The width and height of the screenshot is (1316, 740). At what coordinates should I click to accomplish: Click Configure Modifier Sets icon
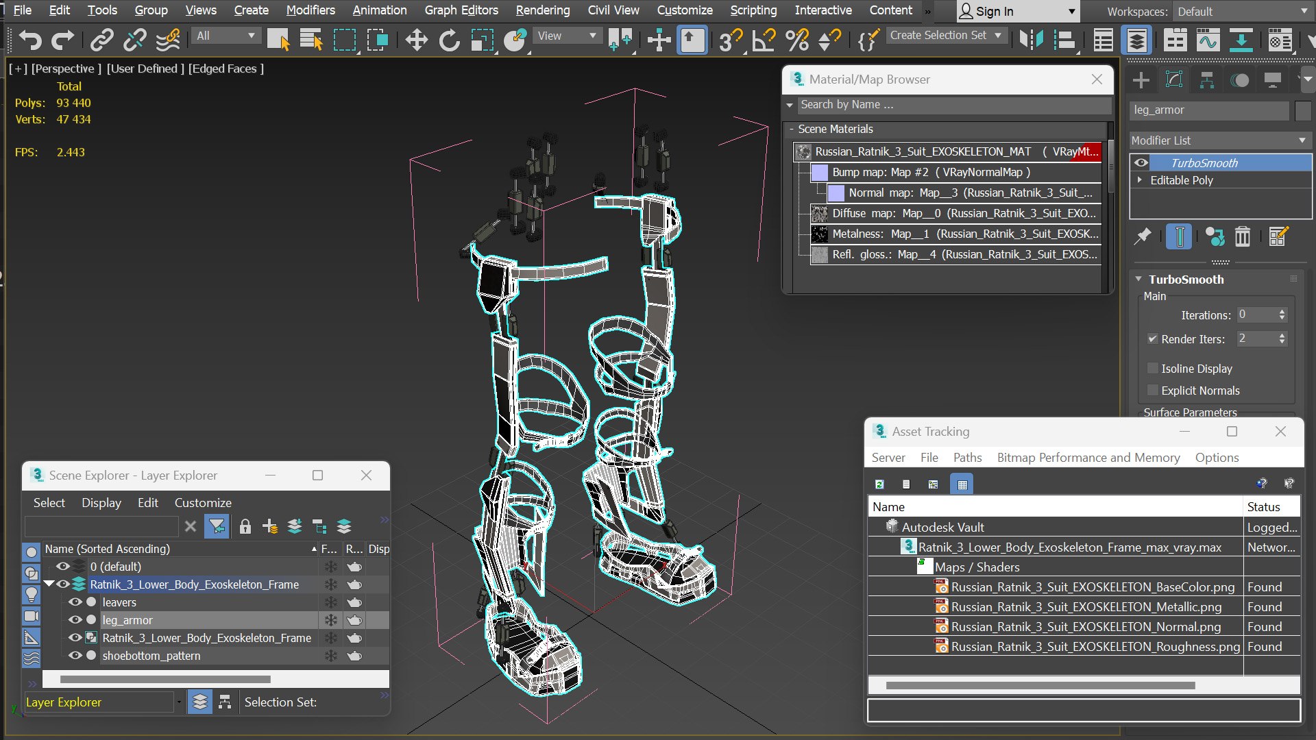tap(1278, 237)
